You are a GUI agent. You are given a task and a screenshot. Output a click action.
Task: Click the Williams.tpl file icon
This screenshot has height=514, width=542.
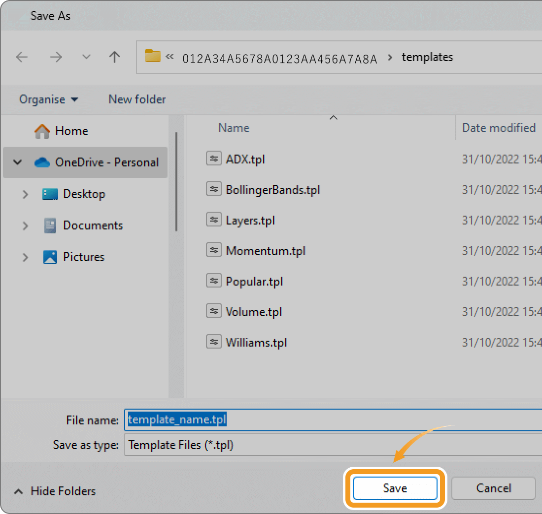214,342
